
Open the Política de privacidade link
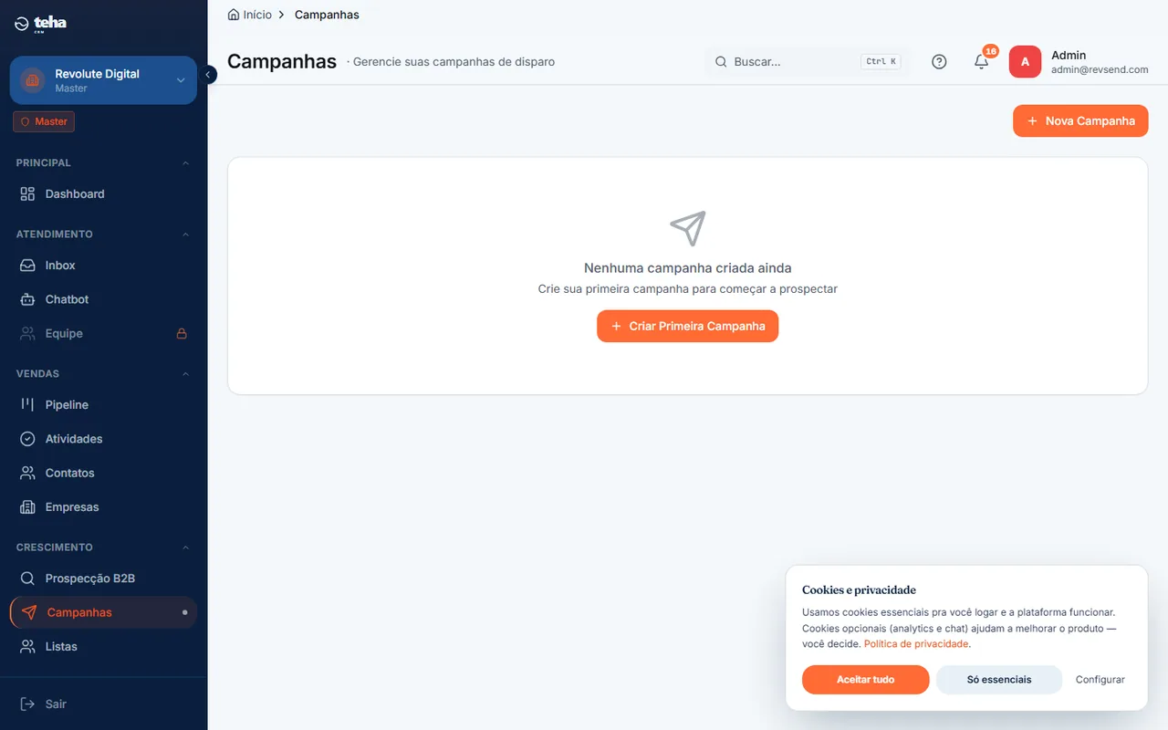click(916, 644)
